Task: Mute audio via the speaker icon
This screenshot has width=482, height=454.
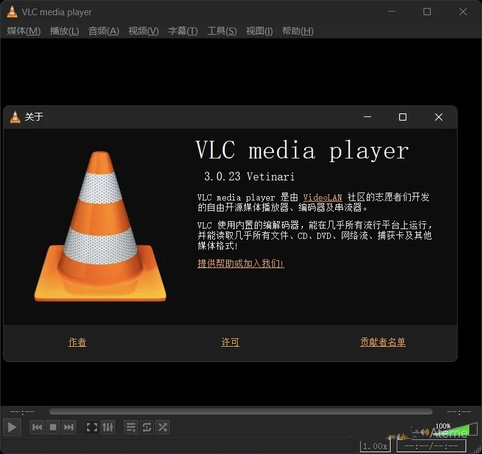Action: [425, 432]
